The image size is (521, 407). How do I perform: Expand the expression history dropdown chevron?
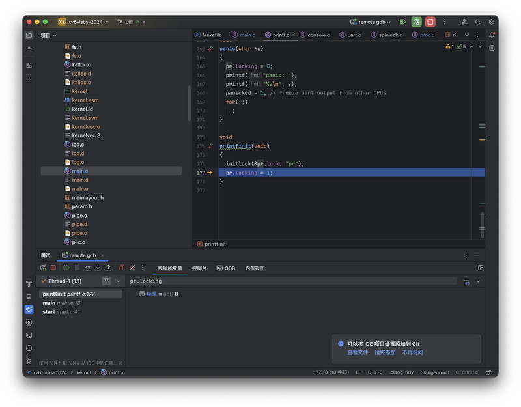point(478,281)
